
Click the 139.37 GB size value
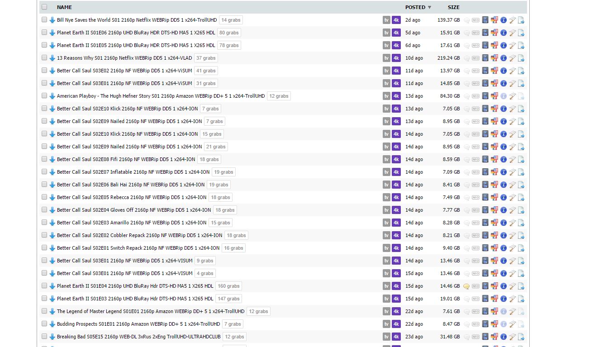449,20
